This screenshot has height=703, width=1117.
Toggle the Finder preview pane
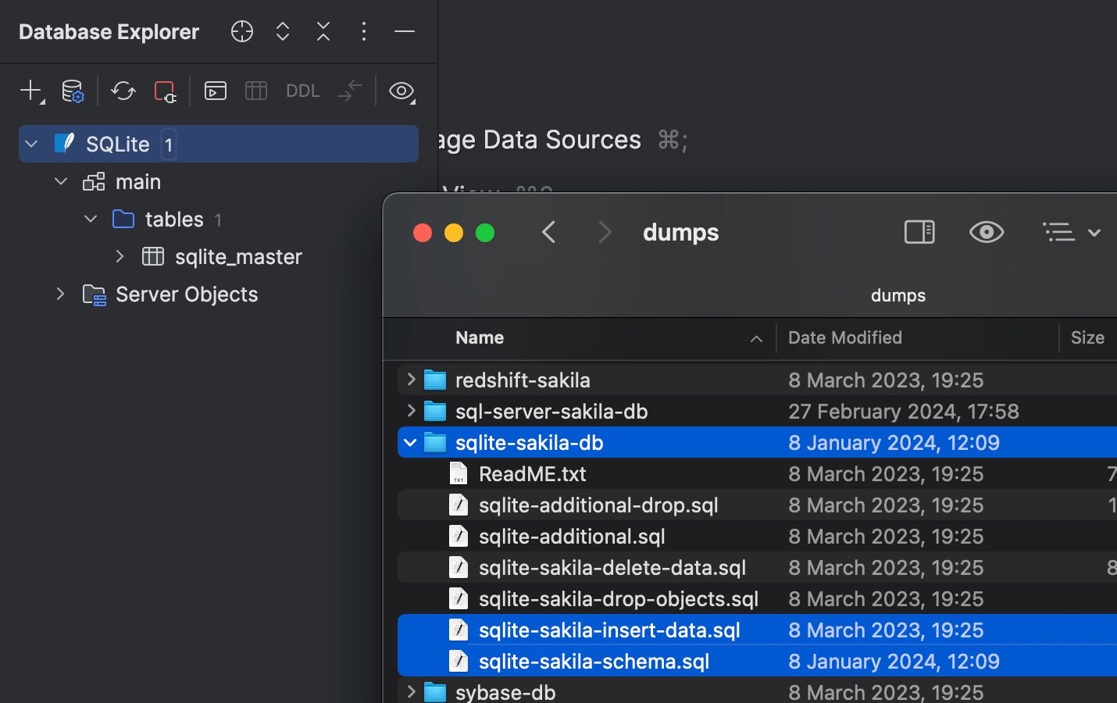[919, 232]
